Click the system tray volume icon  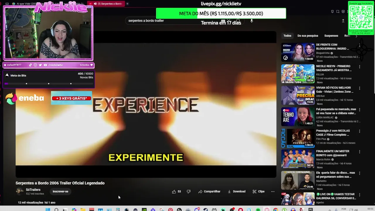pyautogui.click(x=356, y=210)
